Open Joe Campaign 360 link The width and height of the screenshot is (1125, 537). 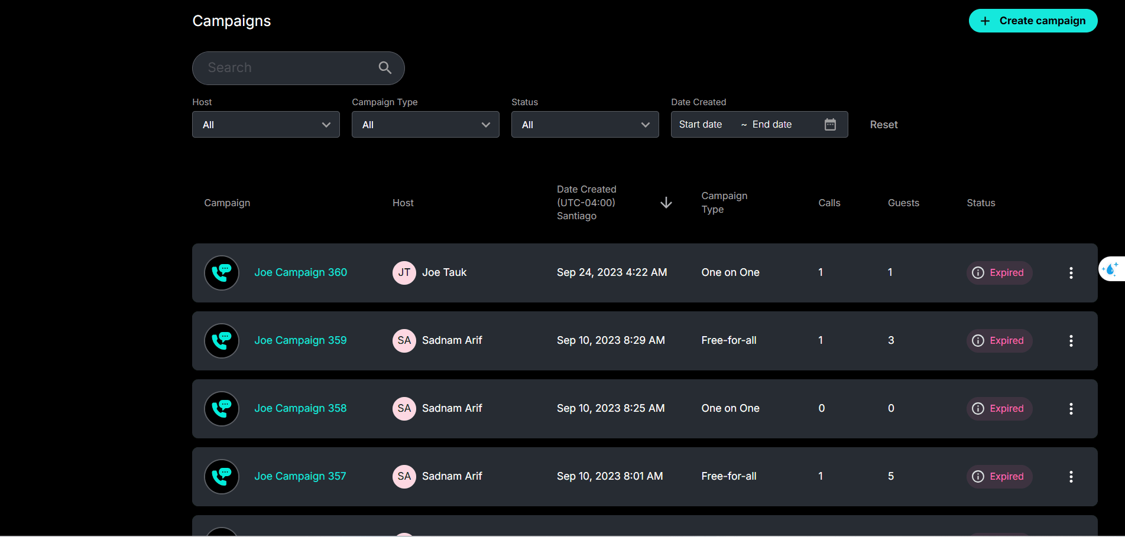point(300,272)
